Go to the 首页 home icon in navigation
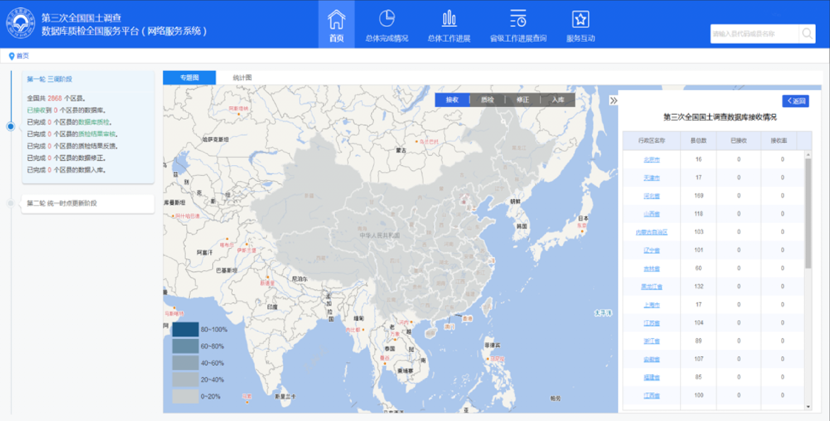The width and height of the screenshot is (830, 421). click(x=337, y=25)
